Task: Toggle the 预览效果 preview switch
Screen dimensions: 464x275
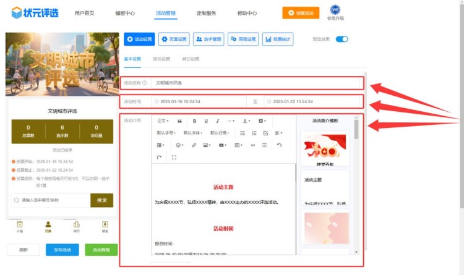Action: [x=342, y=39]
